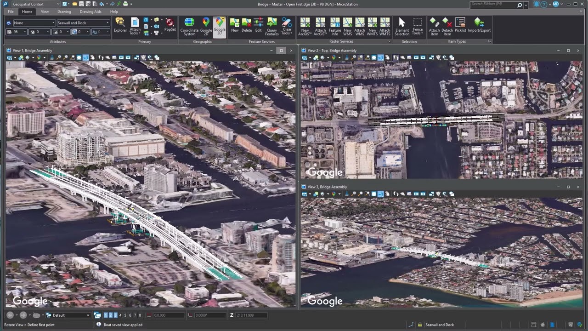Toggle view 3 button in view groups

pos(115,315)
